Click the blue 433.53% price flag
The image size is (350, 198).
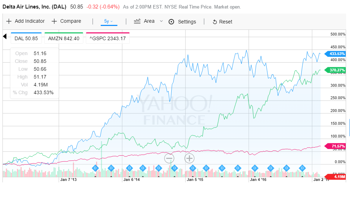pyautogui.click(x=335, y=54)
